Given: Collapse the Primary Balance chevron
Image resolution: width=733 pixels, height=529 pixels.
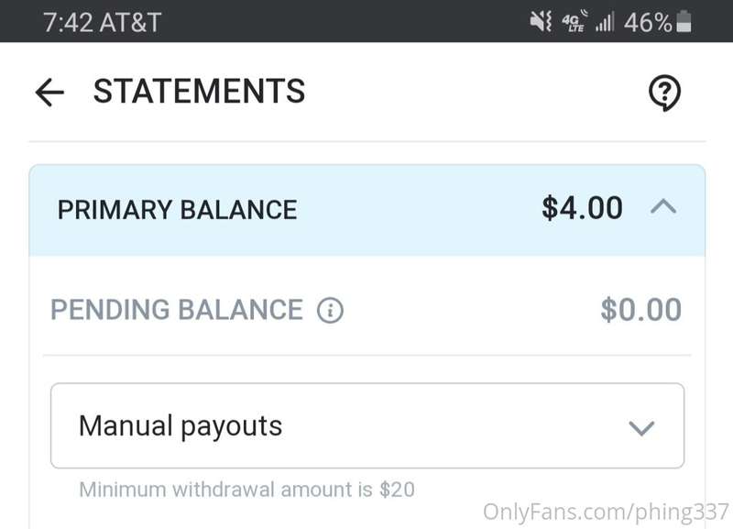Looking at the screenshot, I should [x=663, y=208].
